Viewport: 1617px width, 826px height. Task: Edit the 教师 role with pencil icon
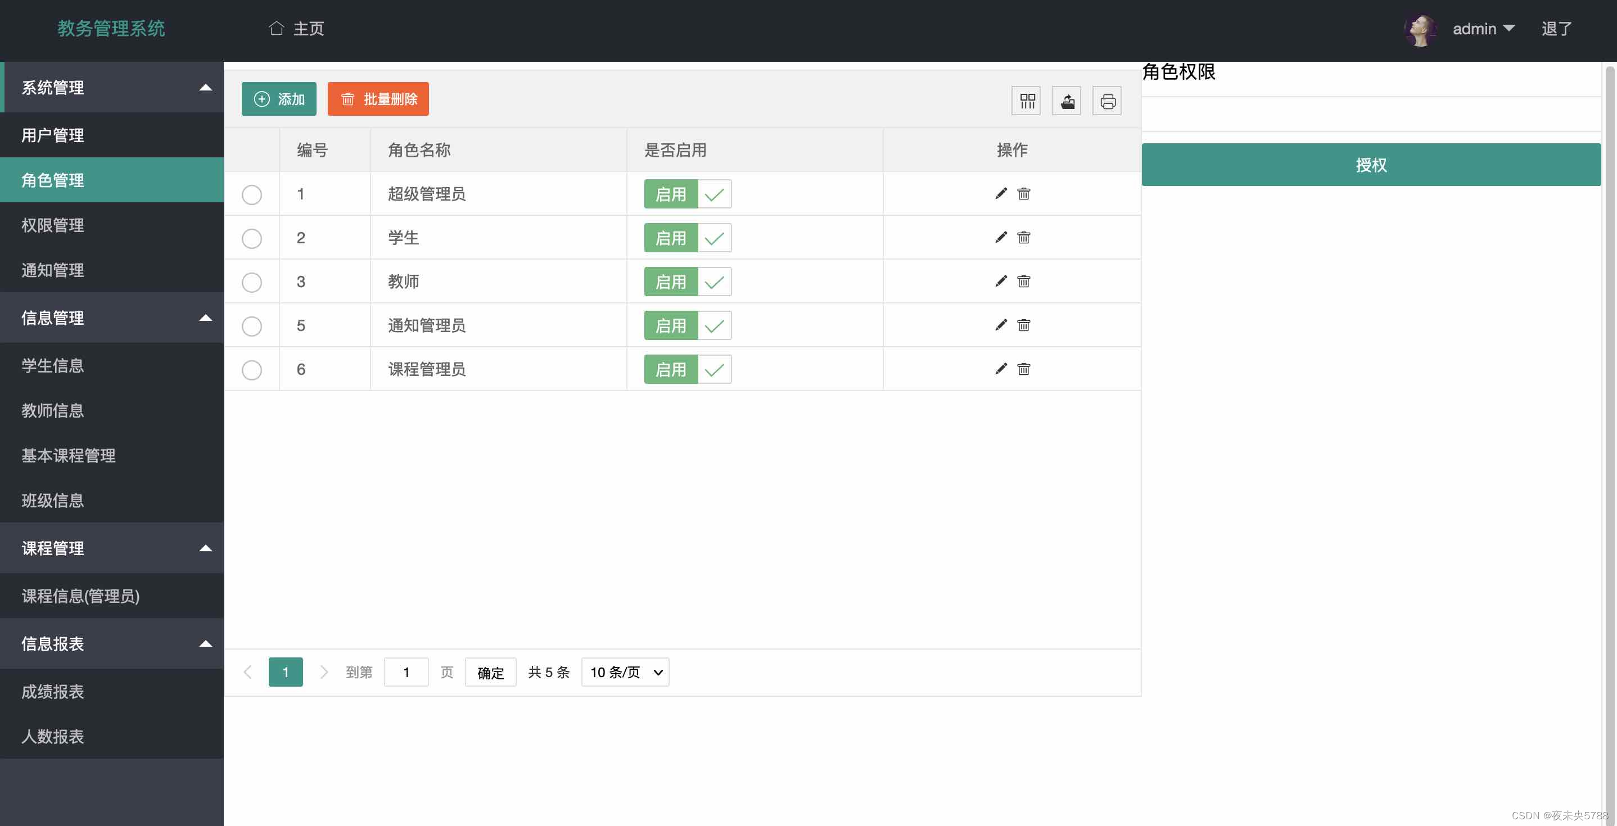1001,281
